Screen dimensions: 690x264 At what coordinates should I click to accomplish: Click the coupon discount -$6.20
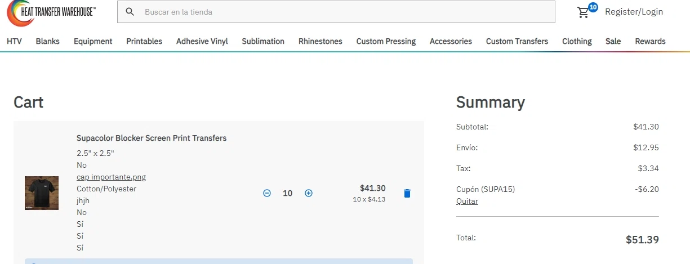point(647,189)
